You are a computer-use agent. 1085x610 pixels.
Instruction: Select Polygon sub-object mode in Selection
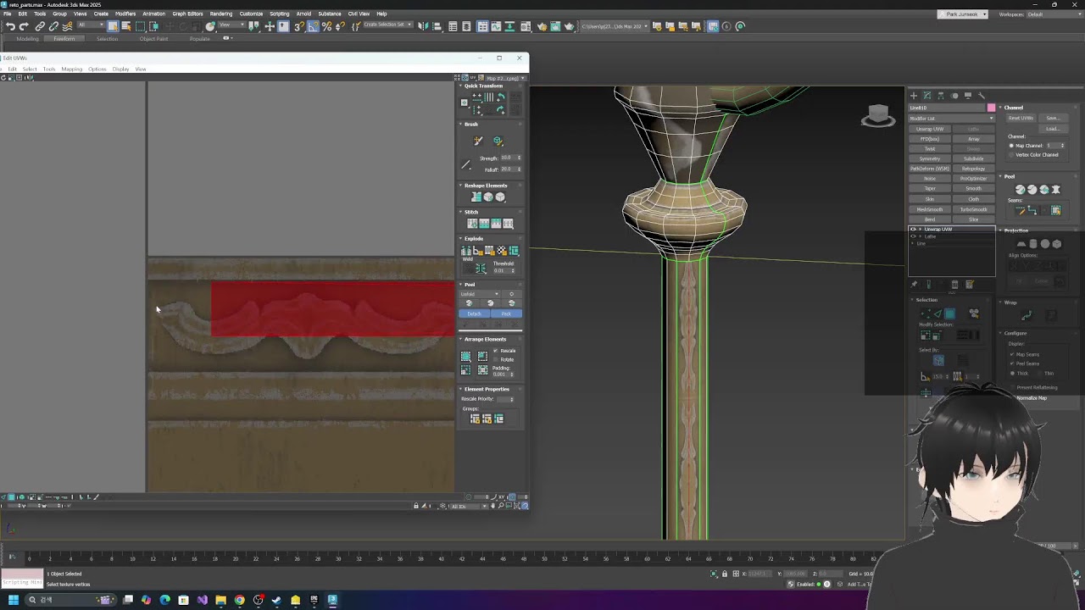tap(949, 313)
